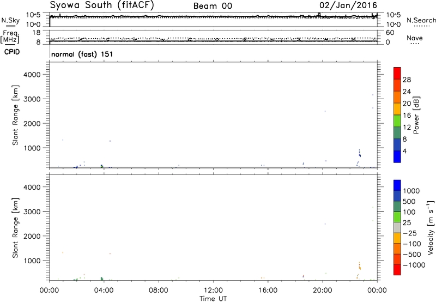Click the '18' frequency axis tick label

tap(37, 33)
